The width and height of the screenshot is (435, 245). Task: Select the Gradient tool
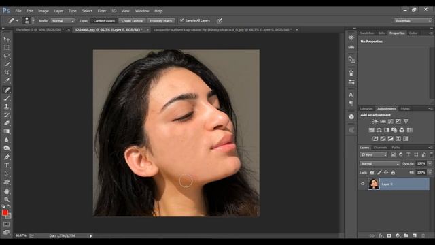click(x=7, y=131)
